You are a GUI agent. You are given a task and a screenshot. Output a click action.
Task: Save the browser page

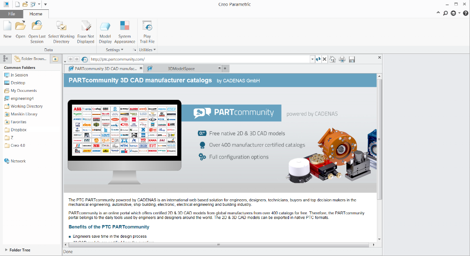[352, 59]
